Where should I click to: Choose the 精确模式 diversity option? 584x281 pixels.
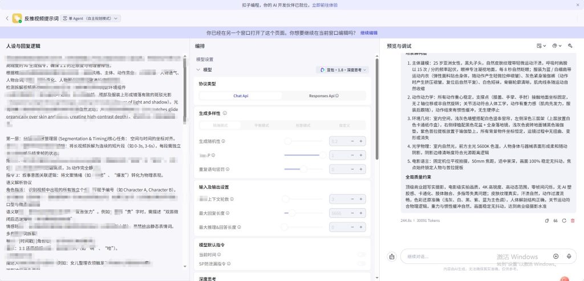tap(220, 125)
